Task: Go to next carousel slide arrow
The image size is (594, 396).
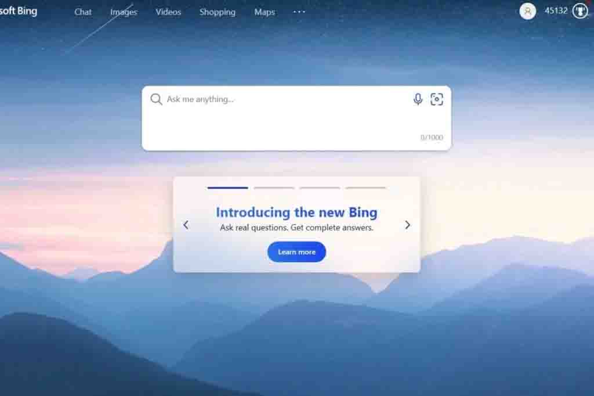Action: (x=407, y=225)
